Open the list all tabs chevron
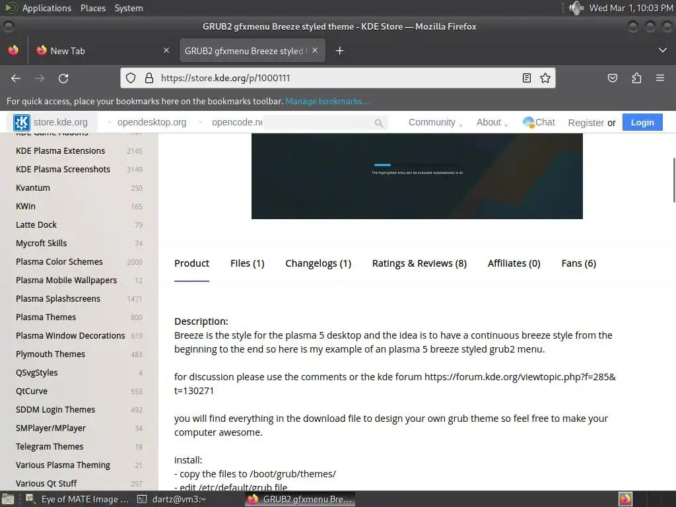The height and width of the screenshot is (507, 676). click(x=663, y=50)
